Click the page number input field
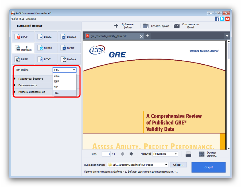 click(x=106, y=154)
